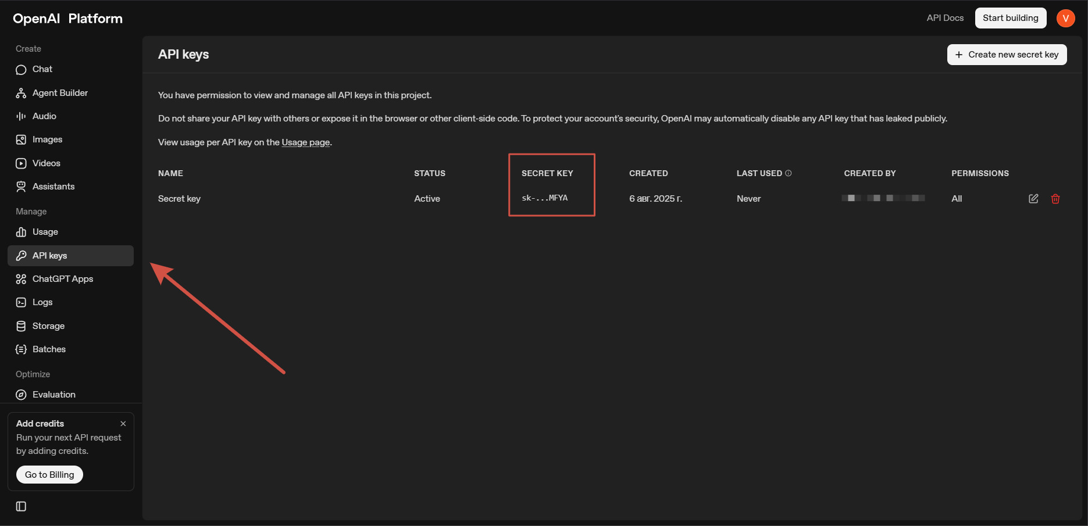Click the Audio waveform icon
The width and height of the screenshot is (1088, 526).
point(21,116)
